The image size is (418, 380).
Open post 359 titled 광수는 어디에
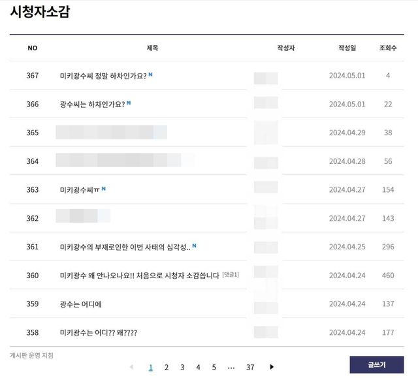80,304
